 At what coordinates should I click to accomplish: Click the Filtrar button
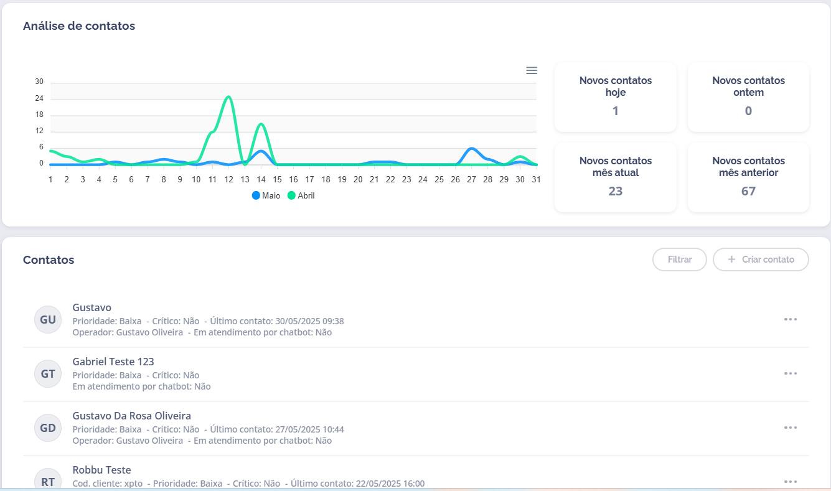(679, 260)
